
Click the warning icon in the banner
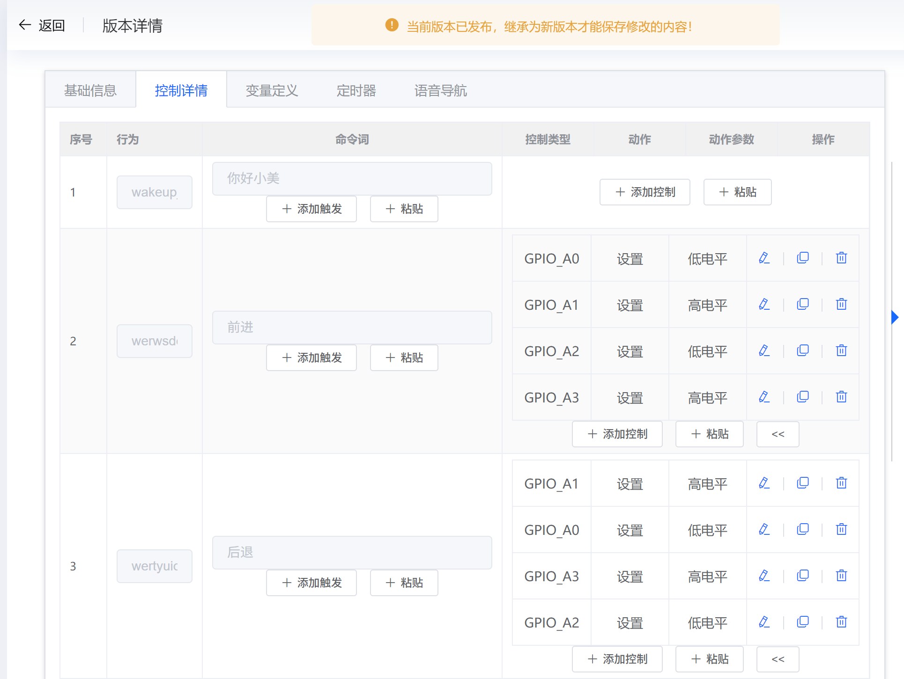[392, 26]
